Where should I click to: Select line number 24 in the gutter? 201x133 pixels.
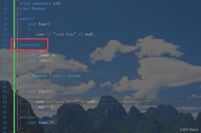pyautogui.click(x=5, y=102)
